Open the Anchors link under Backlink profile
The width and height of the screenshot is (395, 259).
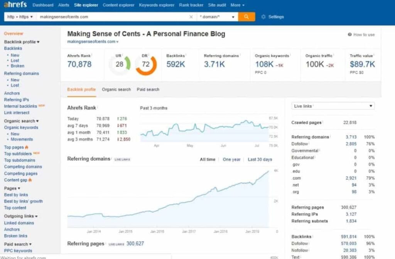click(x=12, y=93)
